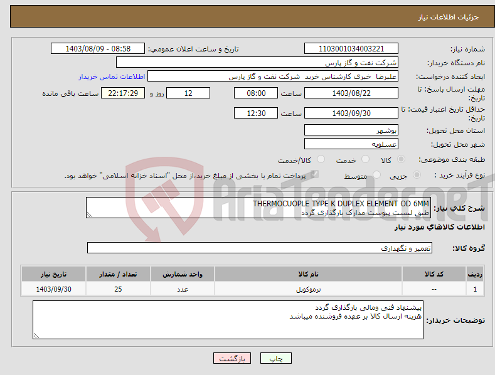Screen dimensions: 495x375
Task: Click the goods group field تعمیر و نگهداری
Action: click(x=260, y=248)
